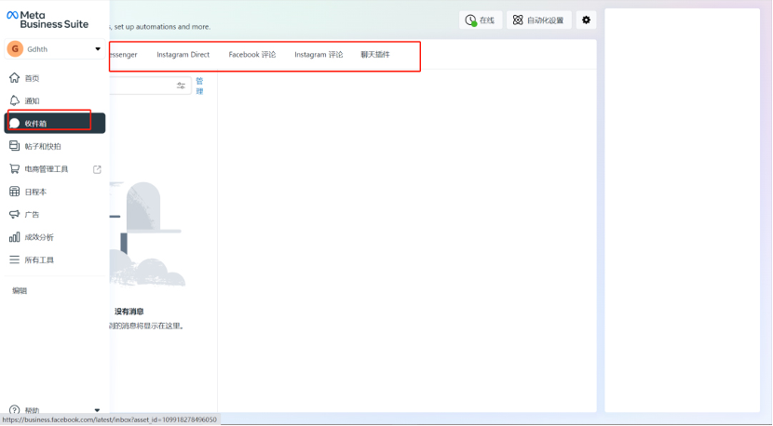Click the inbox settings gear icon
The image size is (773, 426).
[586, 20]
